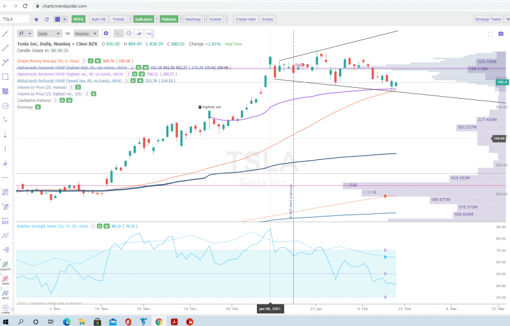
Task: Enter fullscreen chart mode
Action: click(x=490, y=34)
